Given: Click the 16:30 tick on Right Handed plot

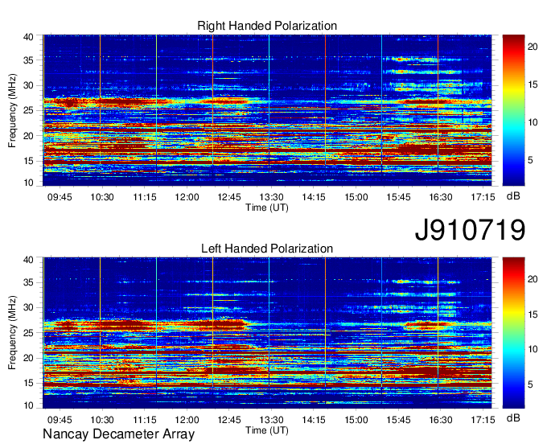Looking at the screenshot, I should (x=441, y=197).
